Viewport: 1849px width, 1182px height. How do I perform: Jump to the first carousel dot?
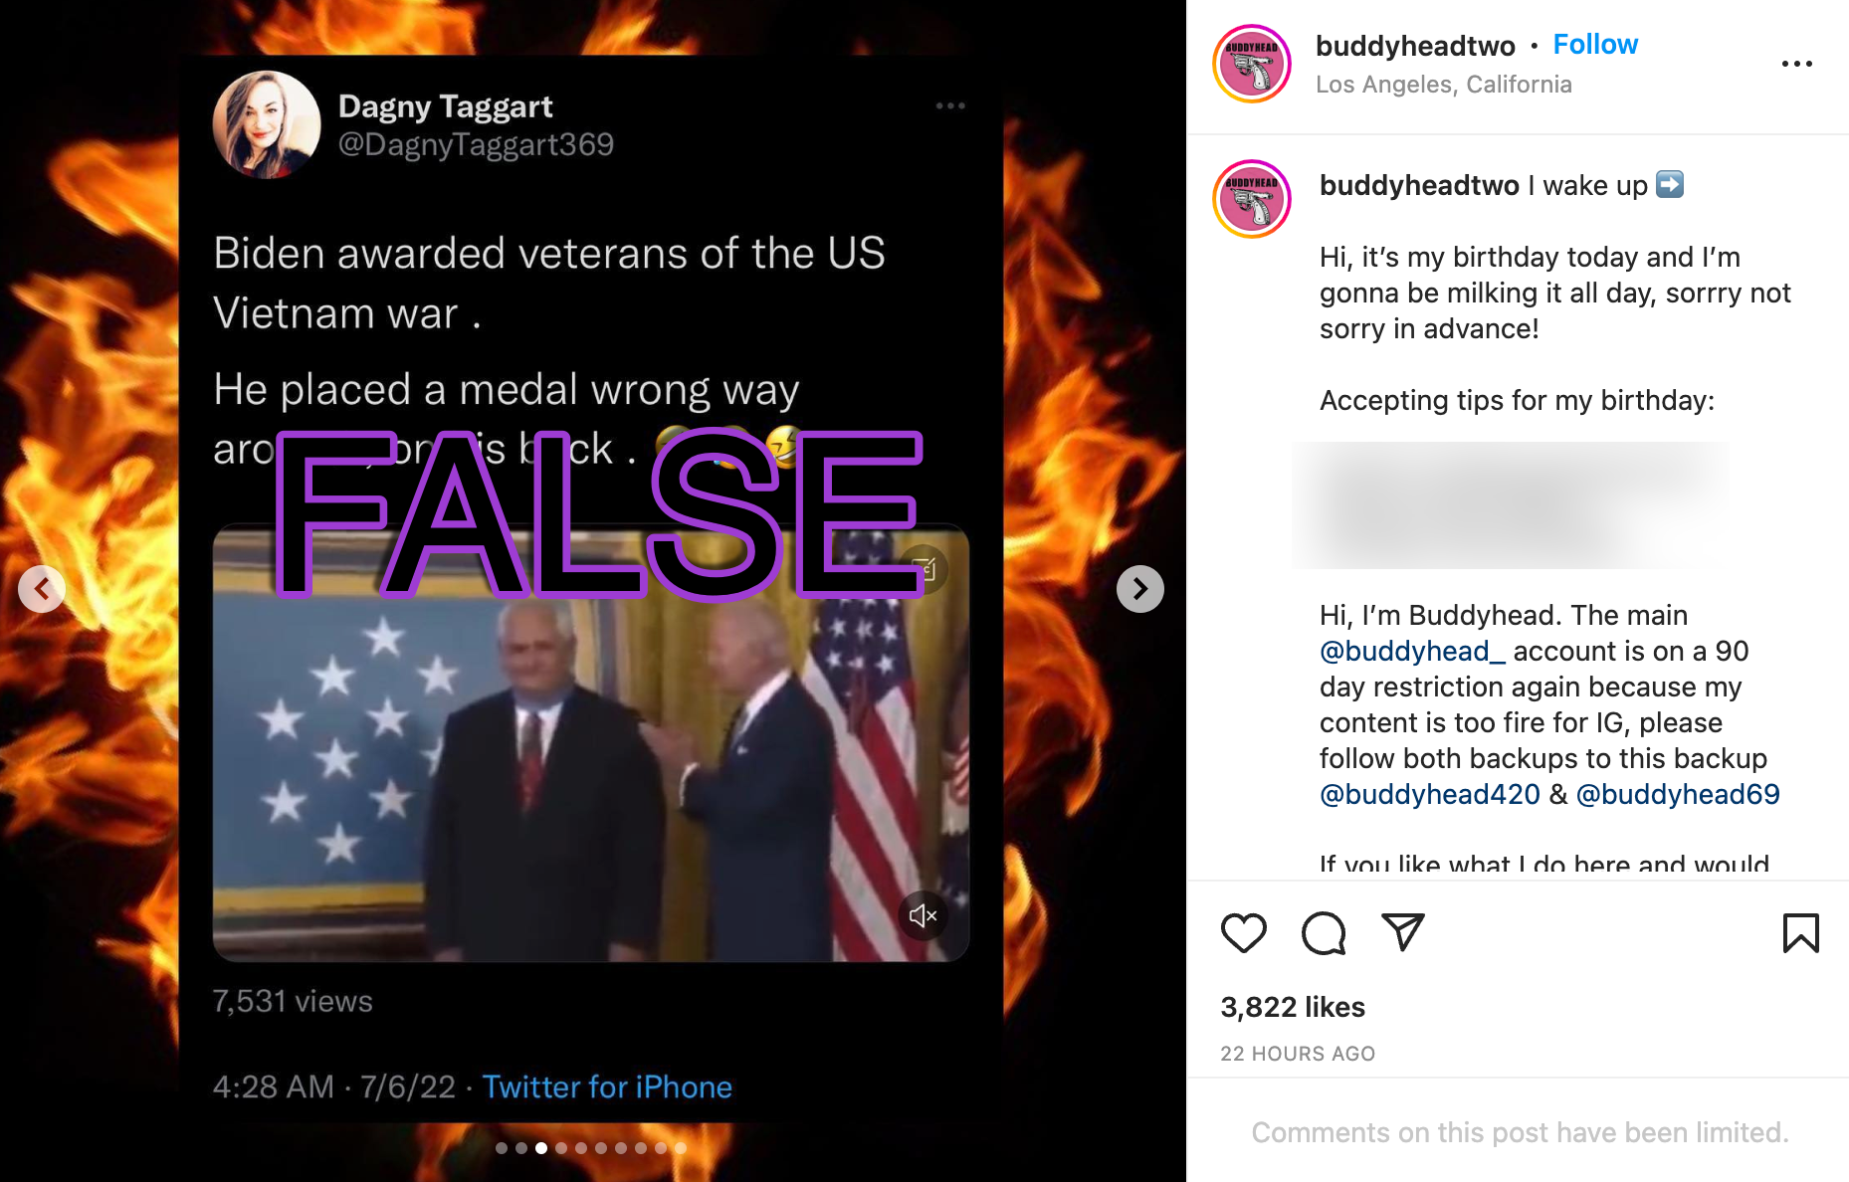502,1148
